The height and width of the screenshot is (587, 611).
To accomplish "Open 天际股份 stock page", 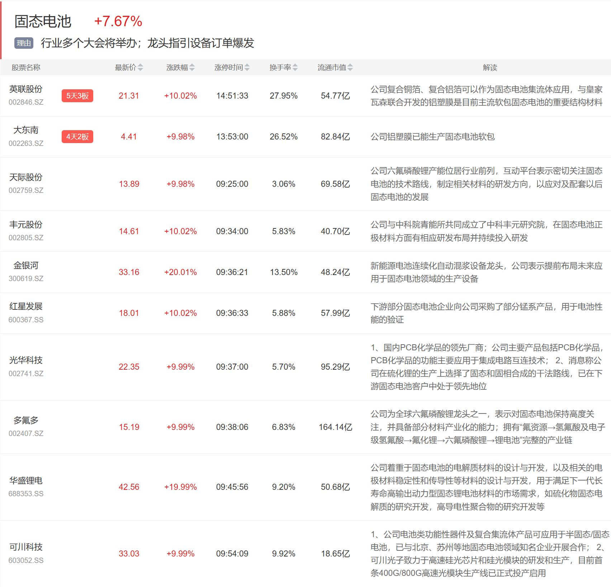I will point(26,177).
